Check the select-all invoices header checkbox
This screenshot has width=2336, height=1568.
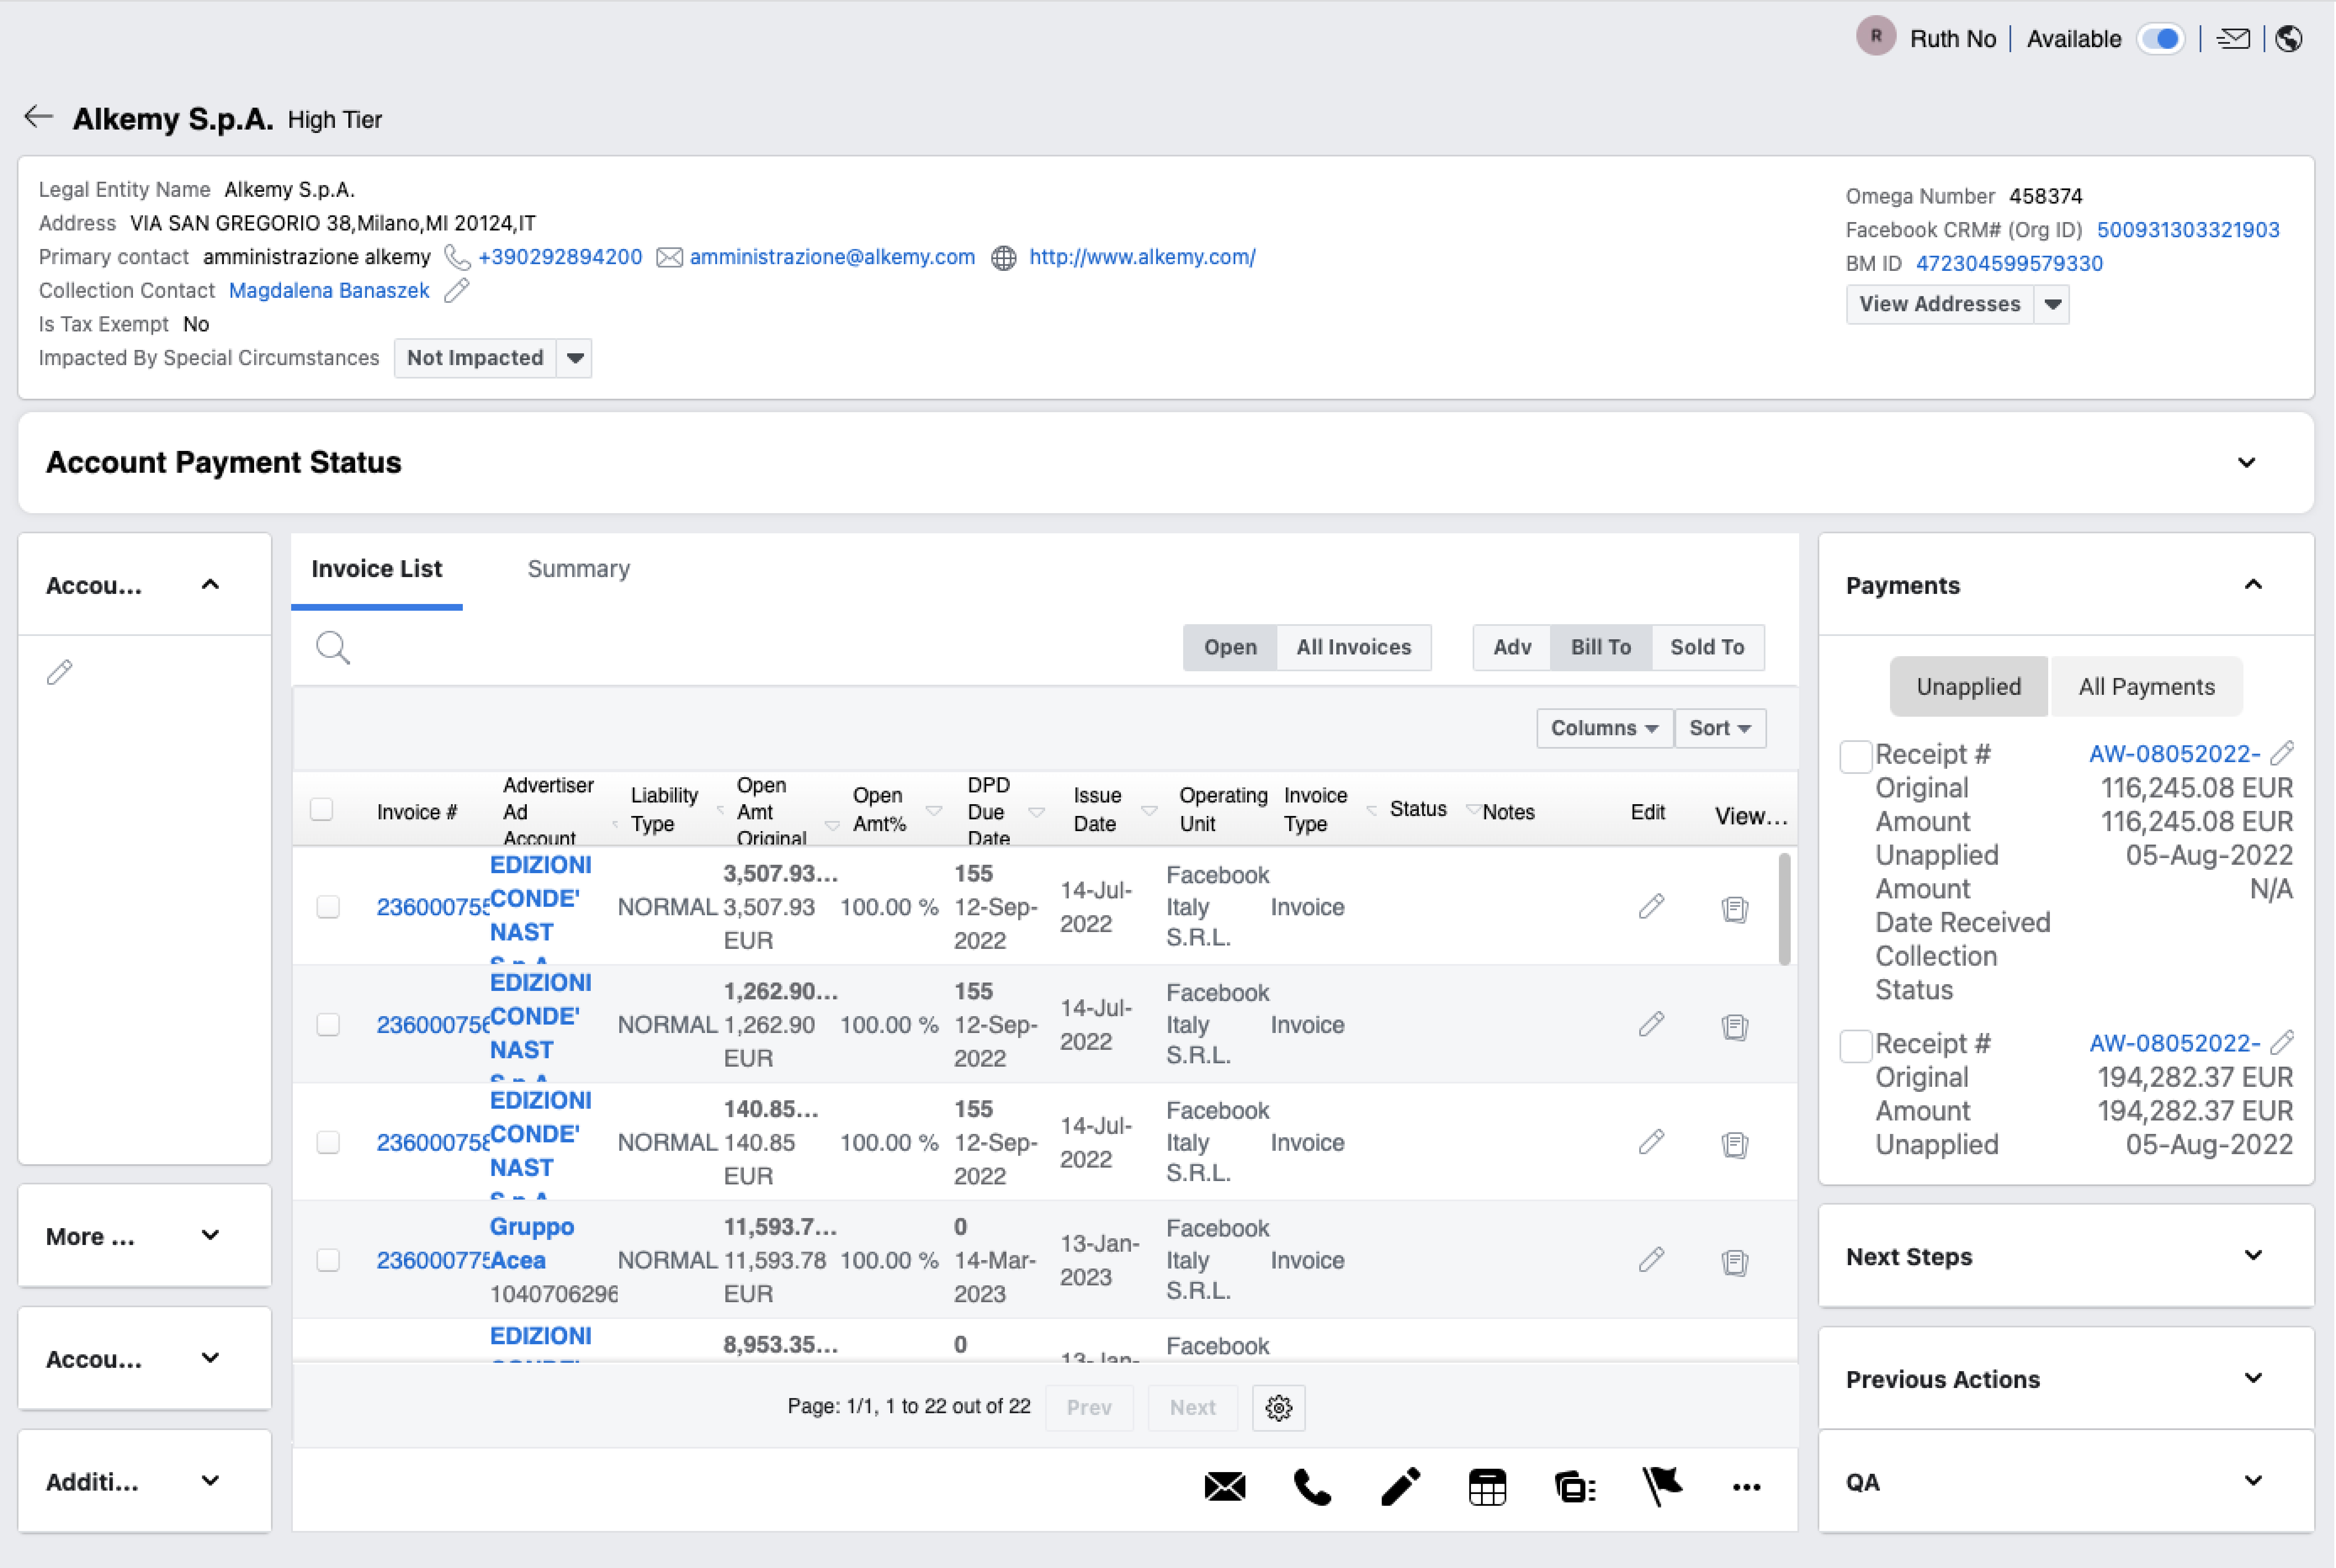(x=321, y=809)
